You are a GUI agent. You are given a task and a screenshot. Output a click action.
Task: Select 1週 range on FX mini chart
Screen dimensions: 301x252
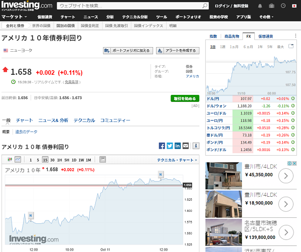coord(223,47)
